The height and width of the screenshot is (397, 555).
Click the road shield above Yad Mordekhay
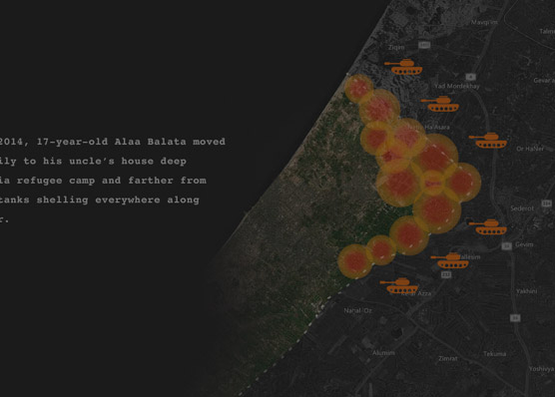click(x=470, y=77)
